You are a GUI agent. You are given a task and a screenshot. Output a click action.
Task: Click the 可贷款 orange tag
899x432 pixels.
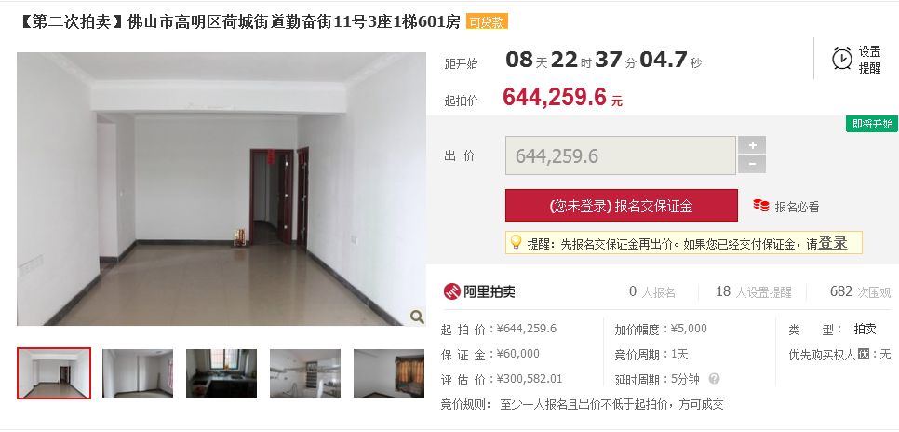click(x=487, y=21)
